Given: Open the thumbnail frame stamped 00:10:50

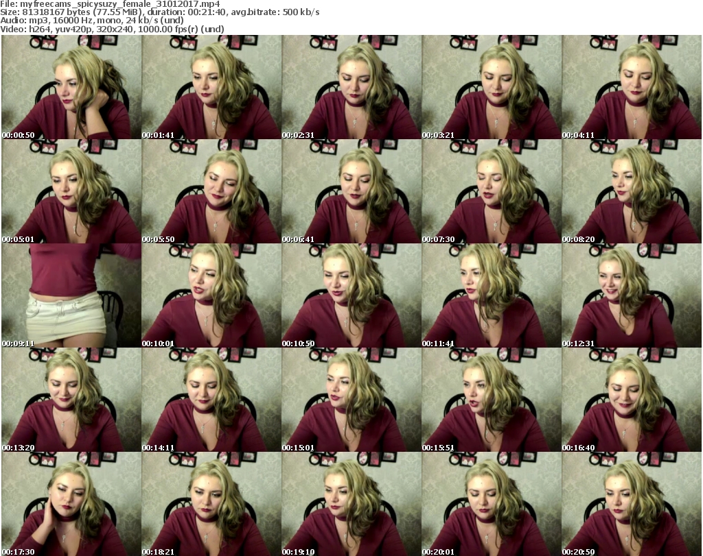Looking at the screenshot, I should tap(351, 296).
